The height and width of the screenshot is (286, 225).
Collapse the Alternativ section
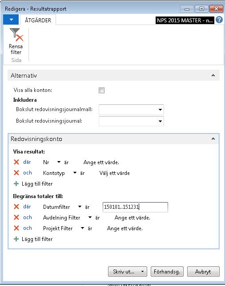213,75
